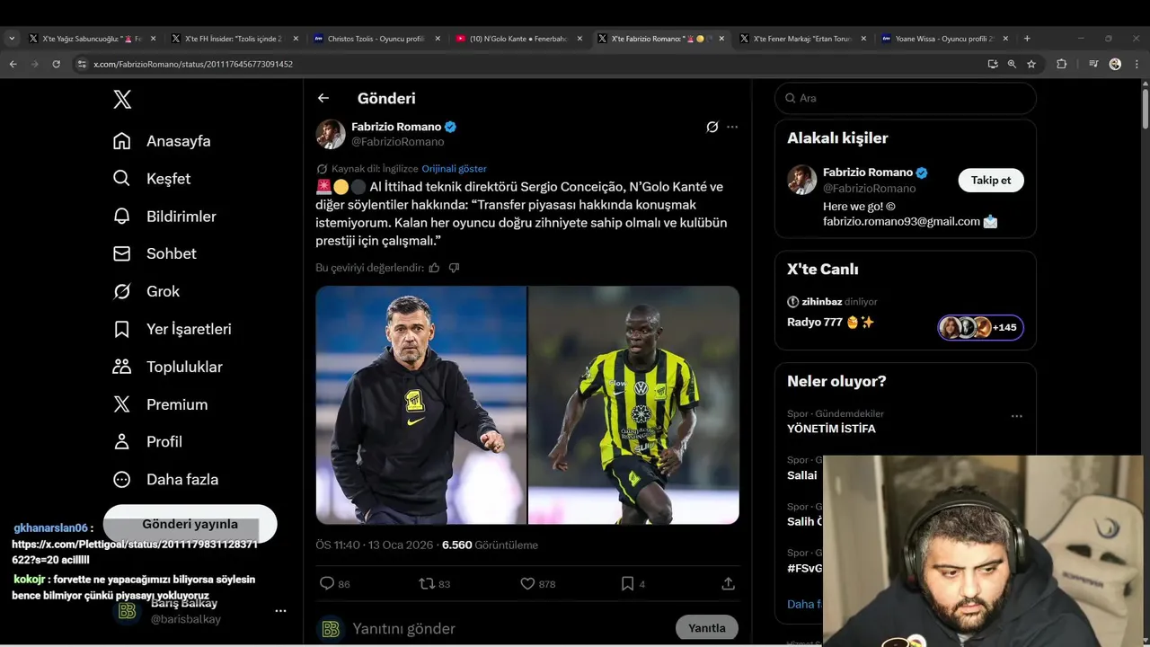Click repost icon with 83
1150x647 pixels.
coord(428,583)
